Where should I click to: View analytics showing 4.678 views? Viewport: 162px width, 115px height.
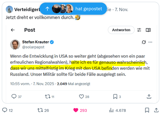pos(112,110)
